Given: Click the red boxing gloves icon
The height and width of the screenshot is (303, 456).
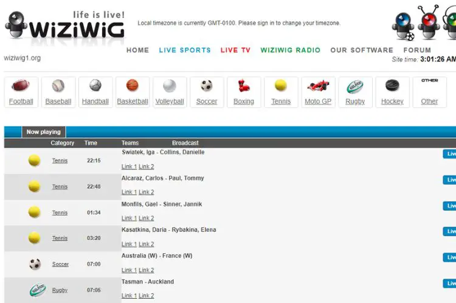Looking at the screenshot, I should pos(243,86).
